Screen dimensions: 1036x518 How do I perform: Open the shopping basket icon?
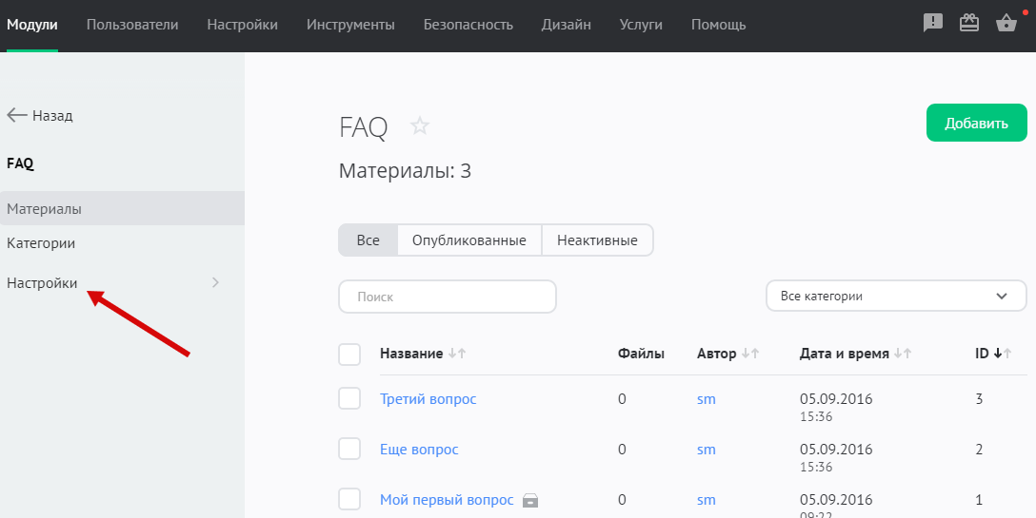point(1006,24)
